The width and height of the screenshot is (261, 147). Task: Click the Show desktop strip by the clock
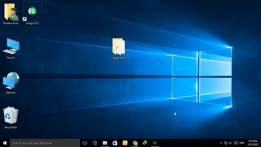(x=260, y=143)
